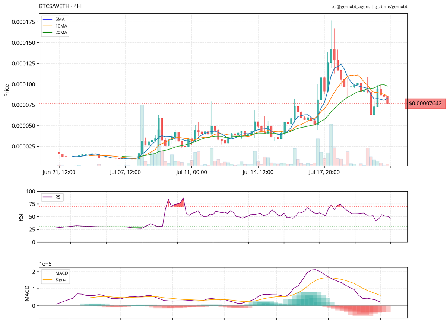Click the Price y-axis title

coord(7,90)
